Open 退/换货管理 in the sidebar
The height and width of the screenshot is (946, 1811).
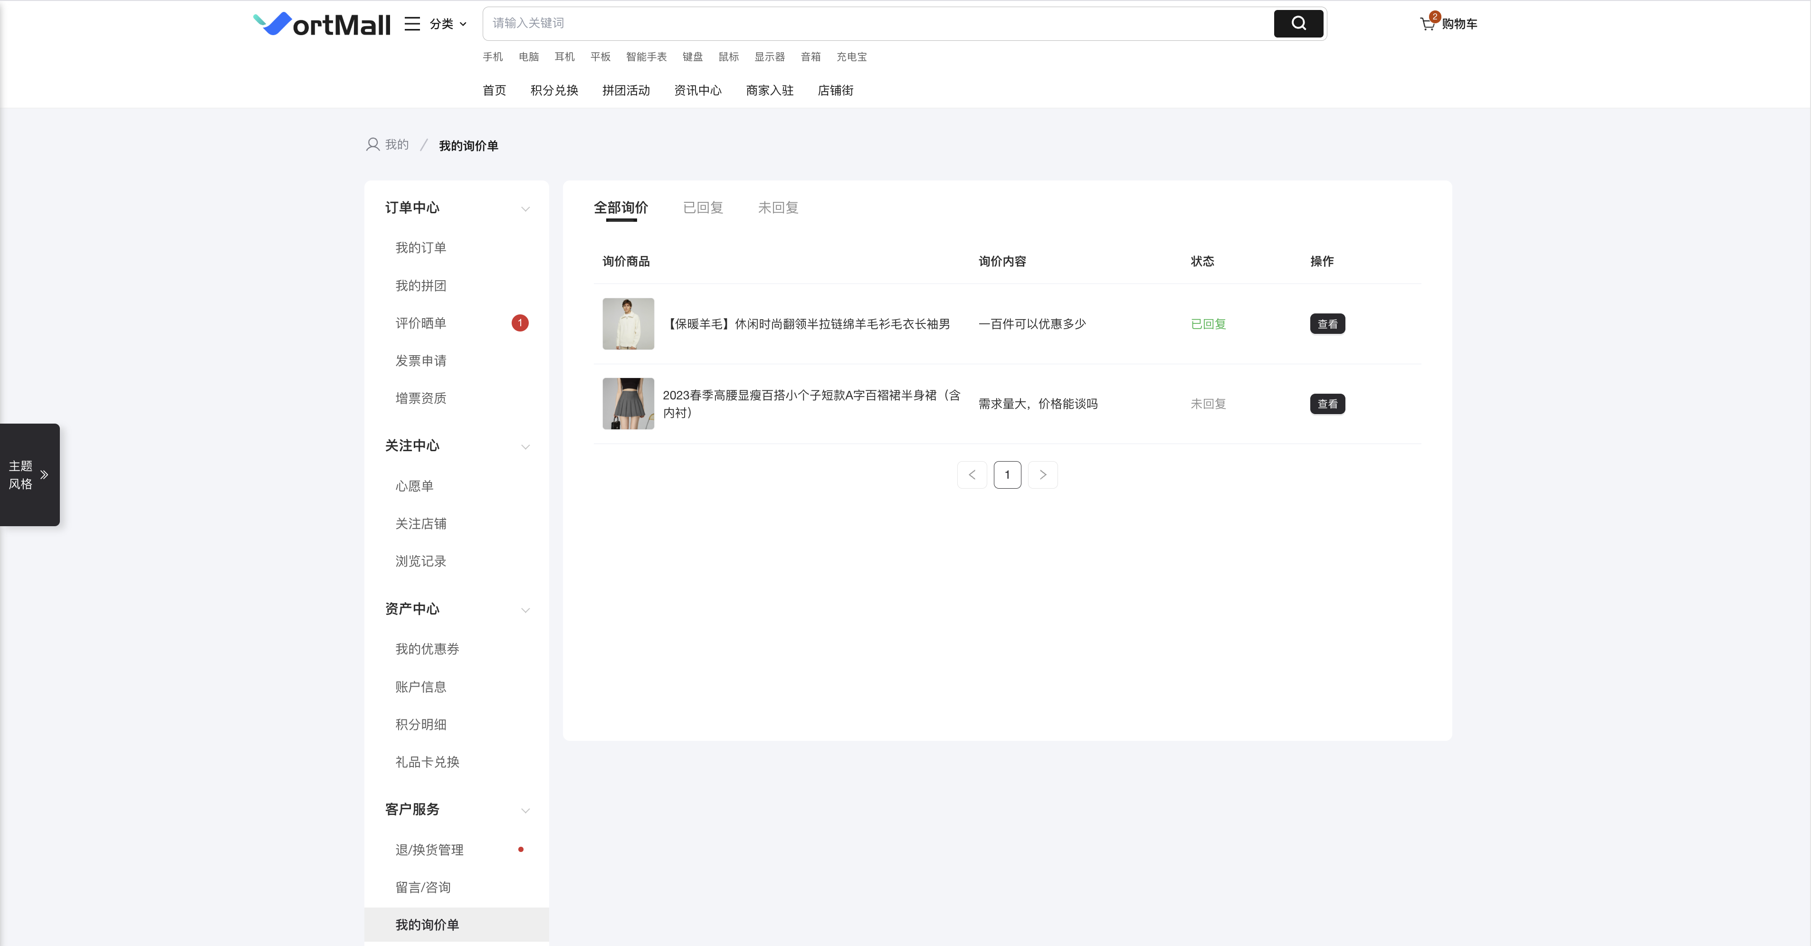(x=429, y=850)
